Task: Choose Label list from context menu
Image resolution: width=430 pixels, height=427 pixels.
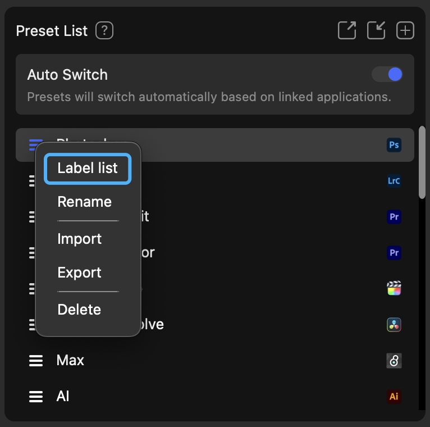Action: (x=88, y=169)
